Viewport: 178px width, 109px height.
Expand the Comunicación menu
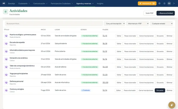40,4
